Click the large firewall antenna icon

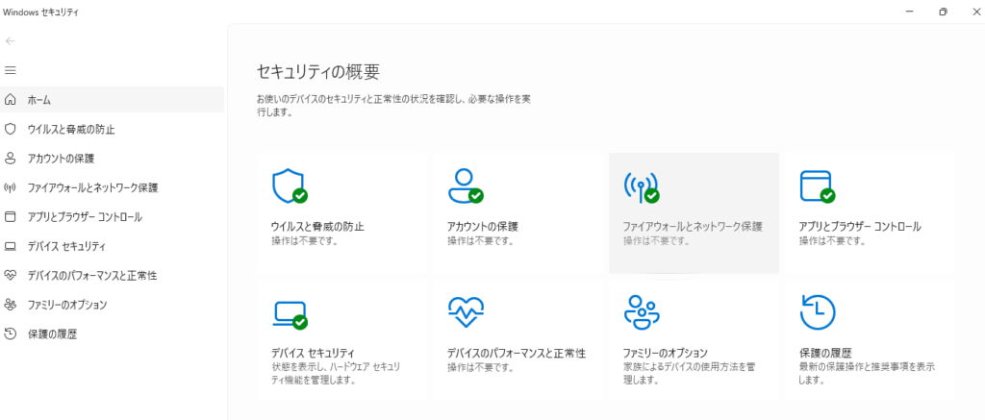[642, 186]
